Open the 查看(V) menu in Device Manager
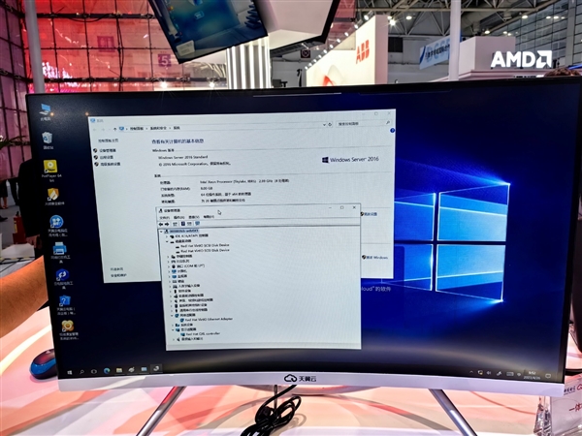582x436 pixels. click(x=194, y=217)
